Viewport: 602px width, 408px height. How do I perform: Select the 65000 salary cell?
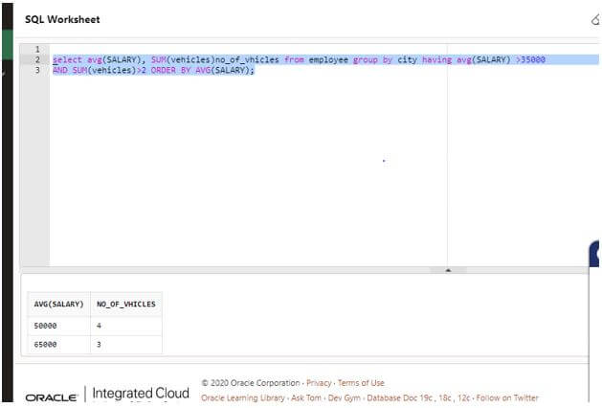58,344
